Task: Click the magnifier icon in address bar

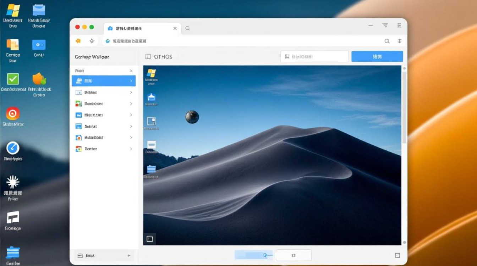Action: tap(387, 41)
